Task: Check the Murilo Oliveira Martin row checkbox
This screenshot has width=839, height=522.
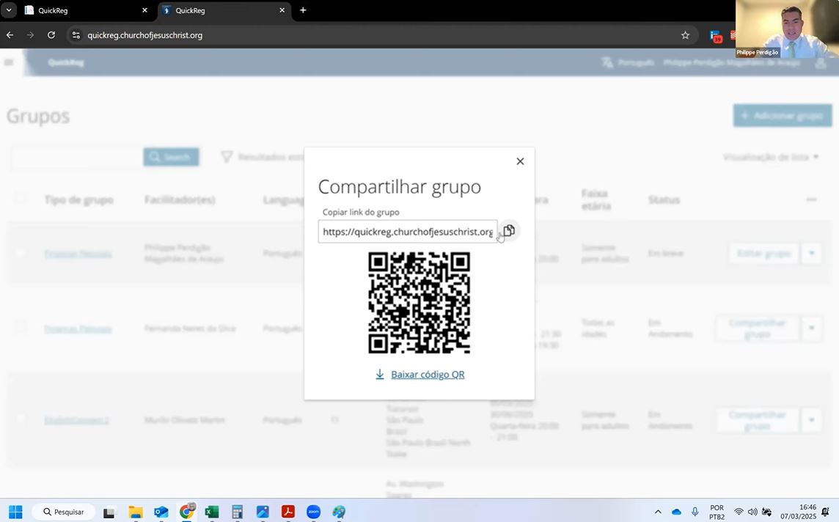Action: coord(21,420)
